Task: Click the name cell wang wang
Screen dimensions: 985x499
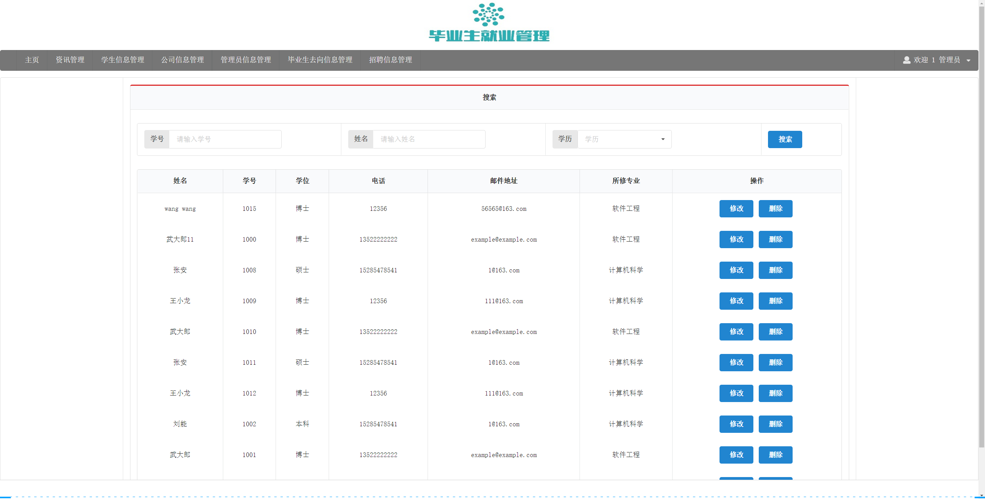Action: coord(180,209)
